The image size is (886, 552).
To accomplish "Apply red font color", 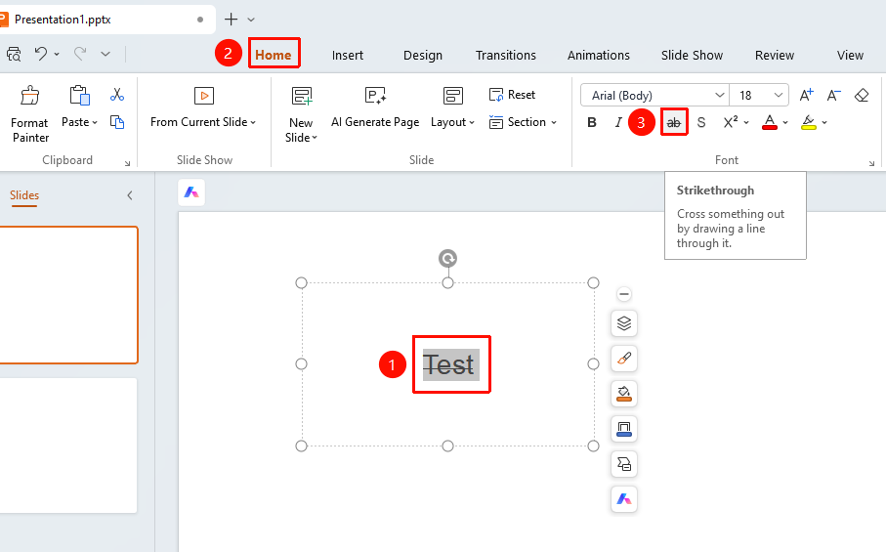I will point(770,122).
